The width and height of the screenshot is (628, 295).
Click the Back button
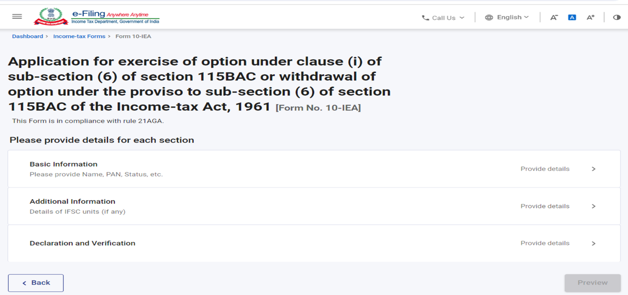click(36, 283)
